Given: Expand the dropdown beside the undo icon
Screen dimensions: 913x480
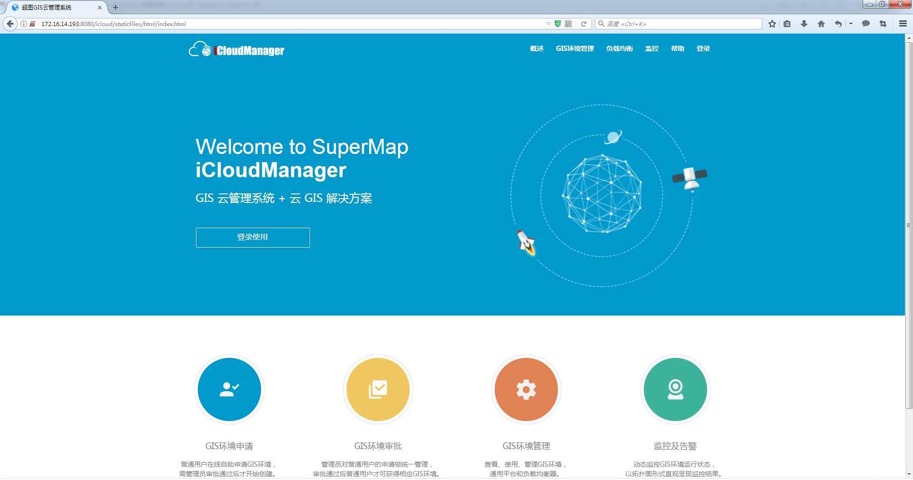Looking at the screenshot, I should [851, 24].
